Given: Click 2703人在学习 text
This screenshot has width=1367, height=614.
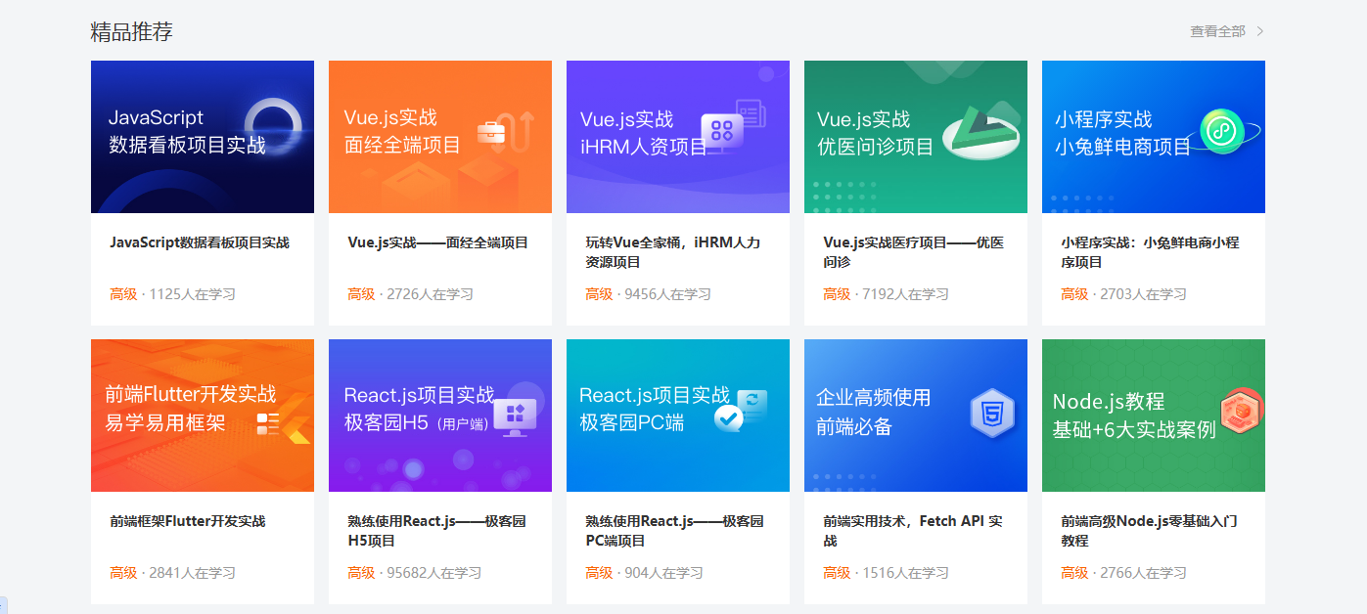Looking at the screenshot, I should pos(1144,294).
